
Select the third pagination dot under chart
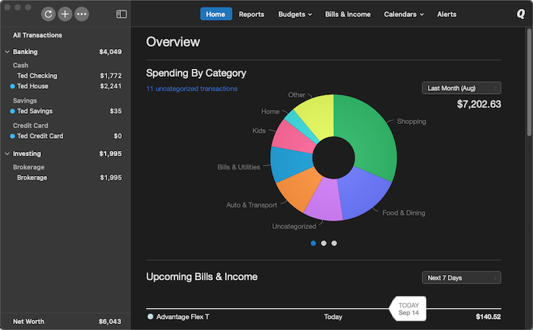334,243
